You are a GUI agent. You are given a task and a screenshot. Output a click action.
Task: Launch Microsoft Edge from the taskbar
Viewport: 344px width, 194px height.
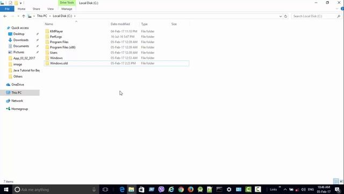tap(122, 189)
